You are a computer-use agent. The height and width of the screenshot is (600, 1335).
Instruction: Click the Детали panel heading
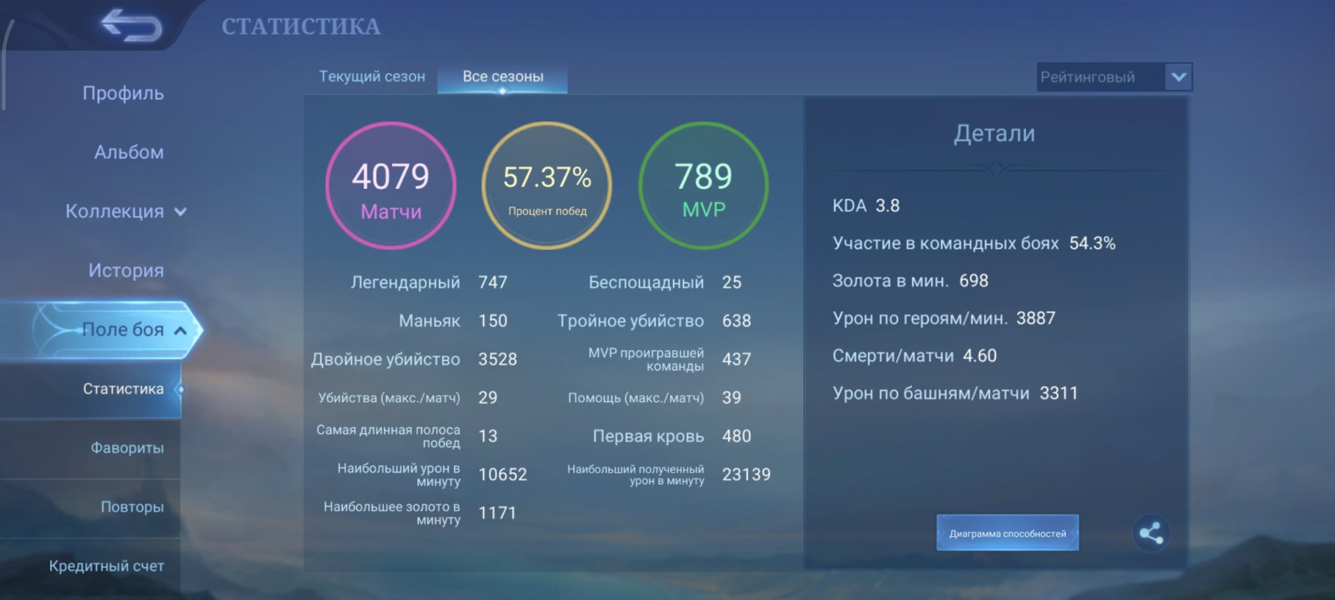pos(994,133)
